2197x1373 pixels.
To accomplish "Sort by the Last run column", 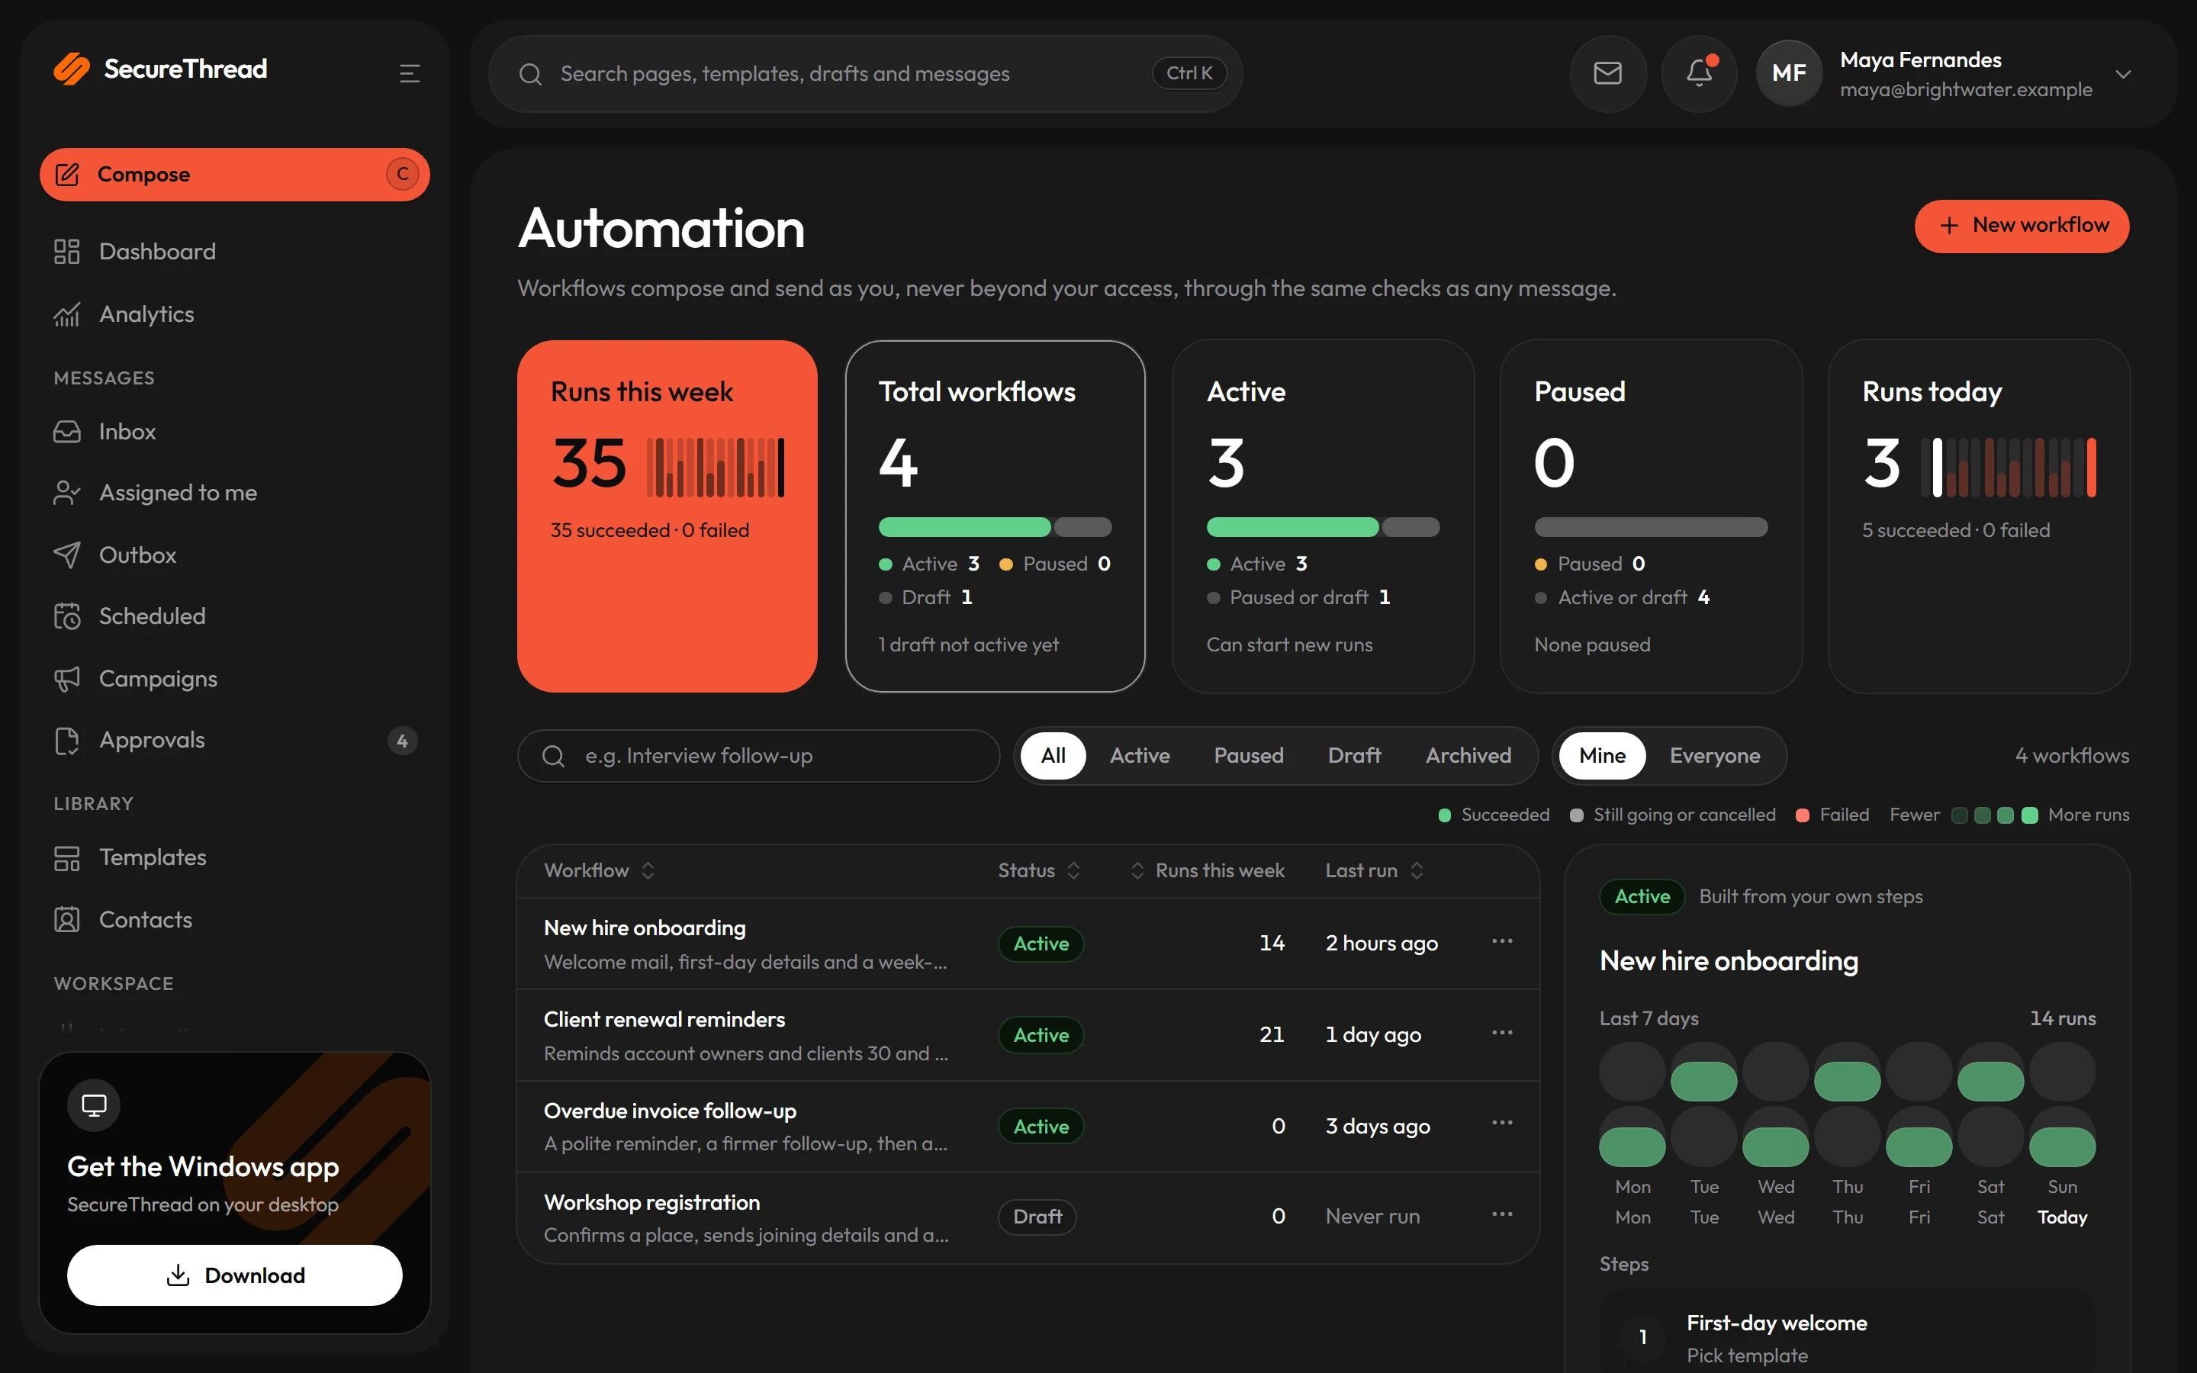I will pyautogui.click(x=1374, y=870).
